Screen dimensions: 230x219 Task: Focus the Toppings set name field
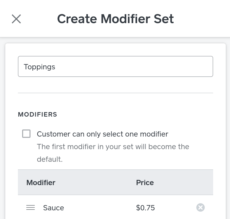[x=115, y=66]
